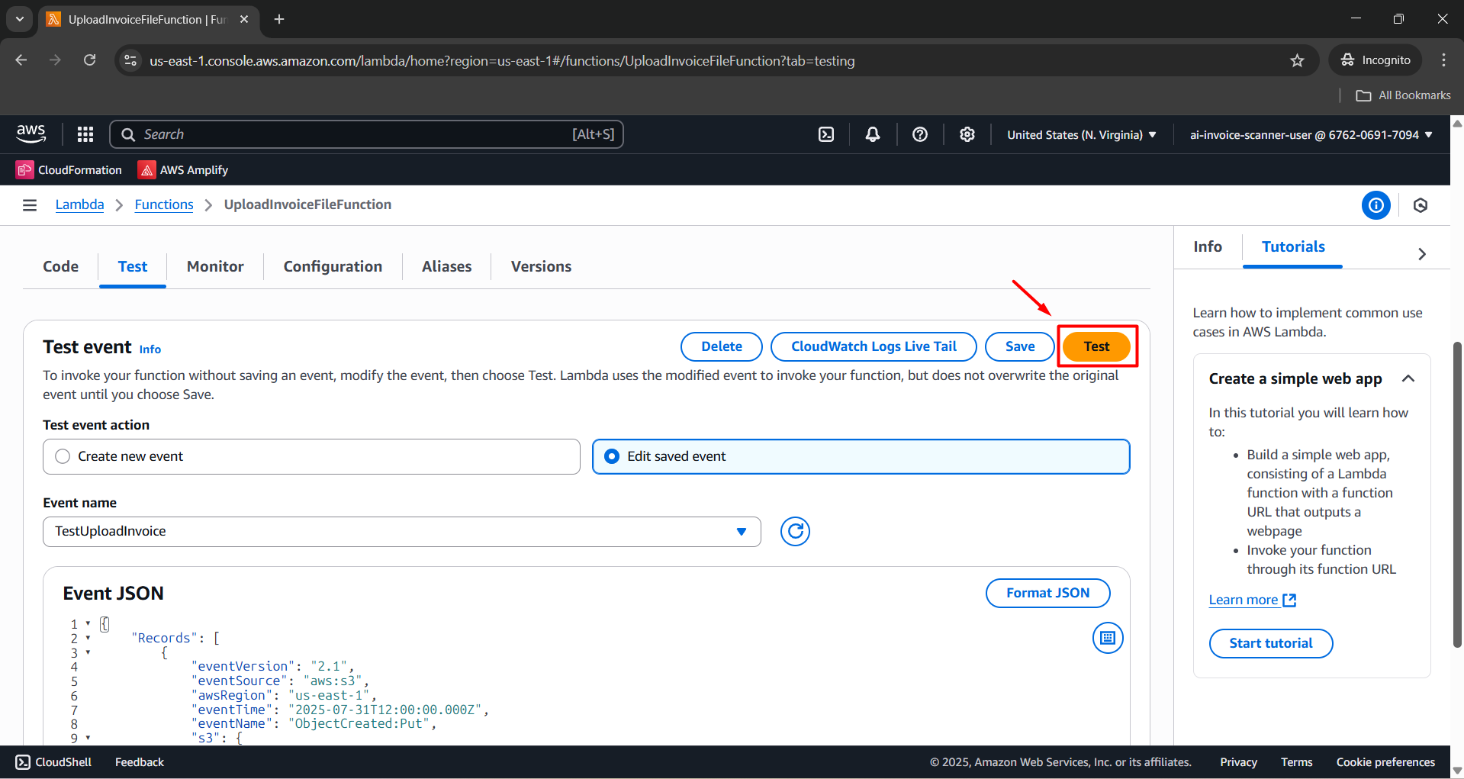1464x779 pixels.
Task: Launch CloudShell from the top navigation bar
Action: pyautogui.click(x=826, y=134)
